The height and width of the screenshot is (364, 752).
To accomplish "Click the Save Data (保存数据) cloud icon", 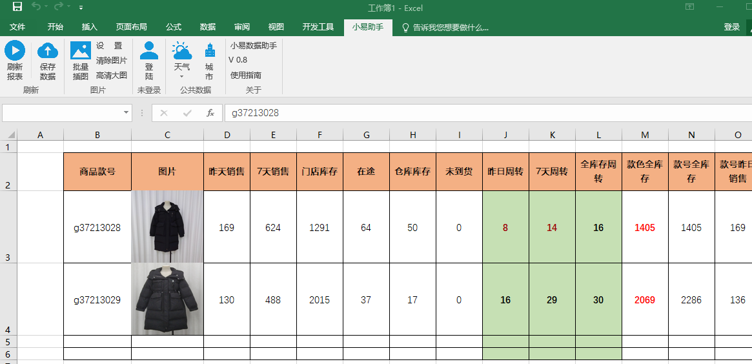I will tap(48, 52).
